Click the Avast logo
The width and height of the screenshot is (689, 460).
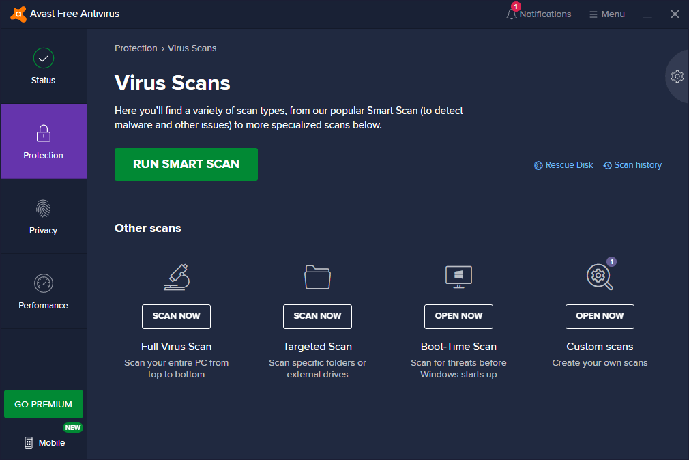pos(18,13)
